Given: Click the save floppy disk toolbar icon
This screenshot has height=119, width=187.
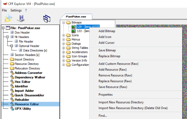Looking at the screenshot, I should tap(21, 19).
